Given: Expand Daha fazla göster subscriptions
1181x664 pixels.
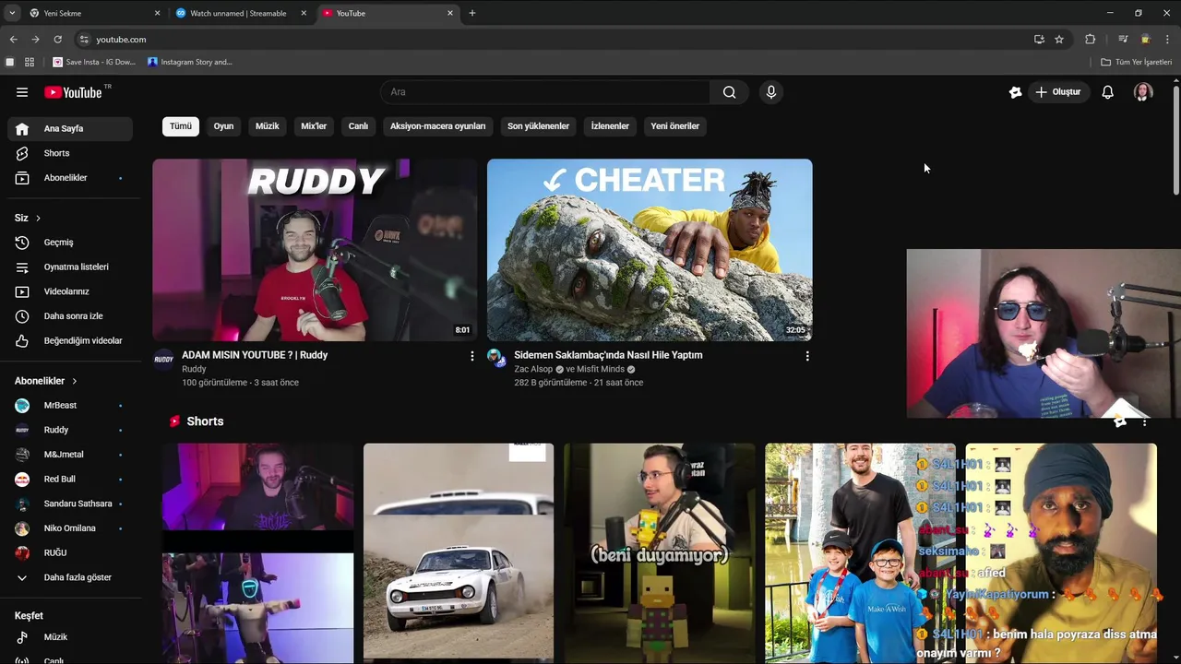Looking at the screenshot, I should point(70,577).
